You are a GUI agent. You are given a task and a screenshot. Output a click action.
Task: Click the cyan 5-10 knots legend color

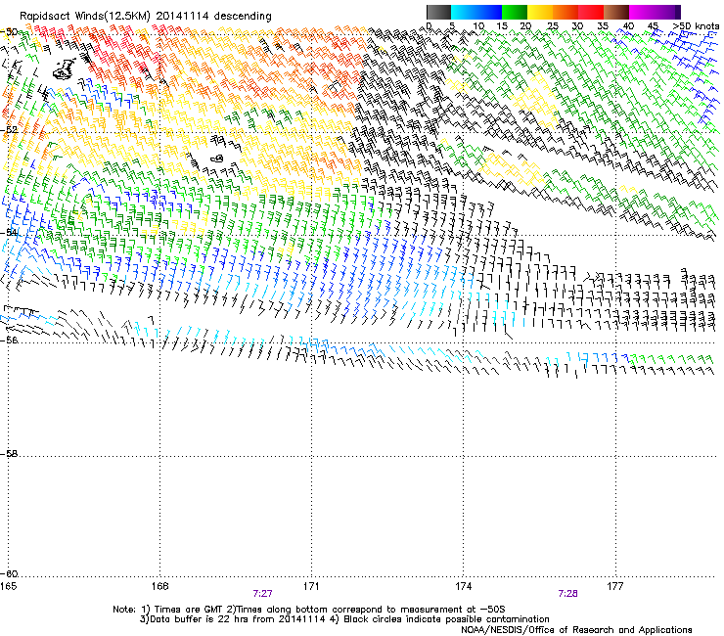(463, 12)
